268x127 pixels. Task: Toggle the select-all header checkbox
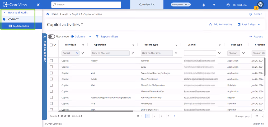click(x=51, y=45)
